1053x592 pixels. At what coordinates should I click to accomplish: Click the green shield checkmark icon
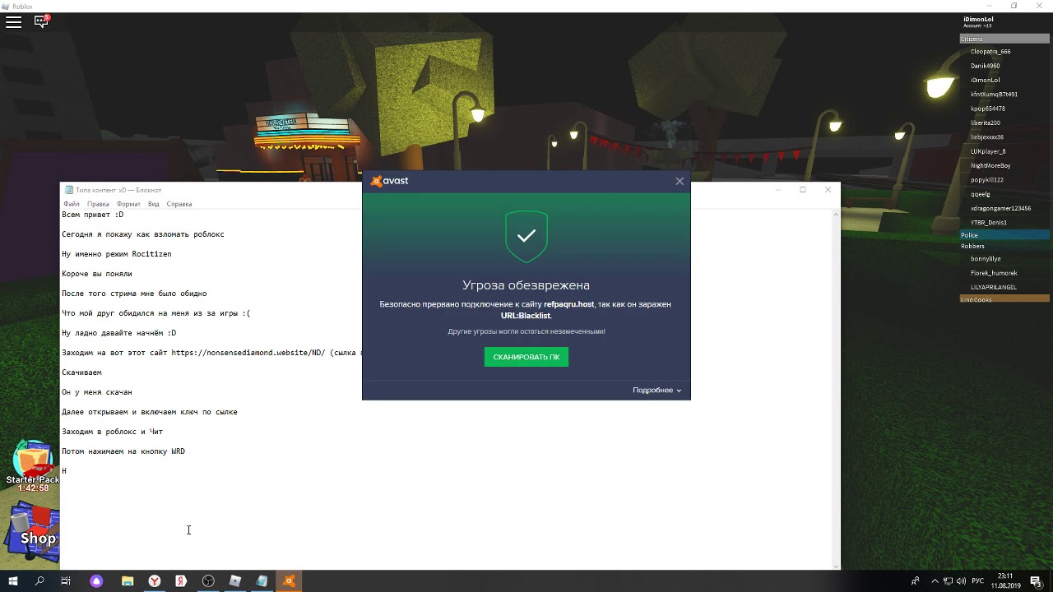click(x=526, y=237)
